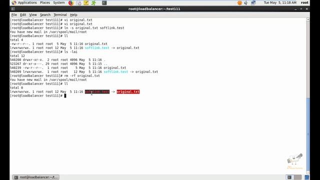Click the scrollbar down arrow

tap(308, 172)
